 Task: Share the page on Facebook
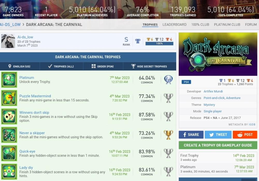click(x=191, y=135)
